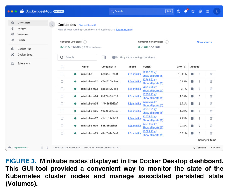Expand Show all ports for minikube-m02

[x=153, y=83]
